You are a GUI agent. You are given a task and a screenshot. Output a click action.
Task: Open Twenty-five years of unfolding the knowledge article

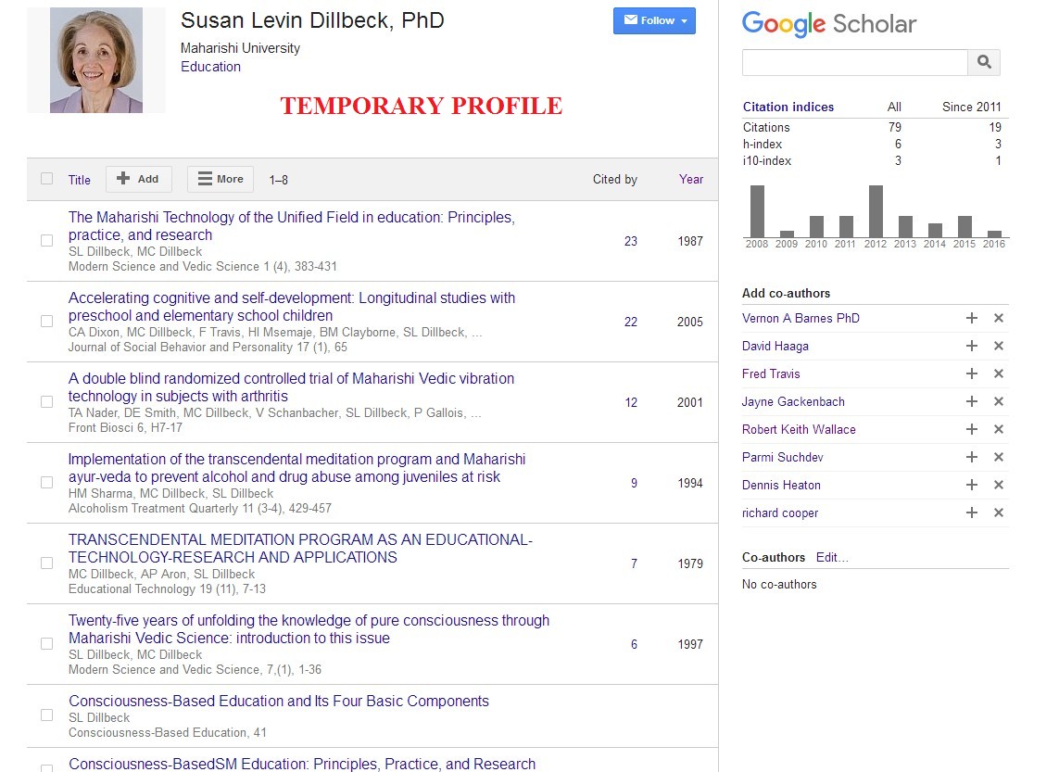point(309,628)
